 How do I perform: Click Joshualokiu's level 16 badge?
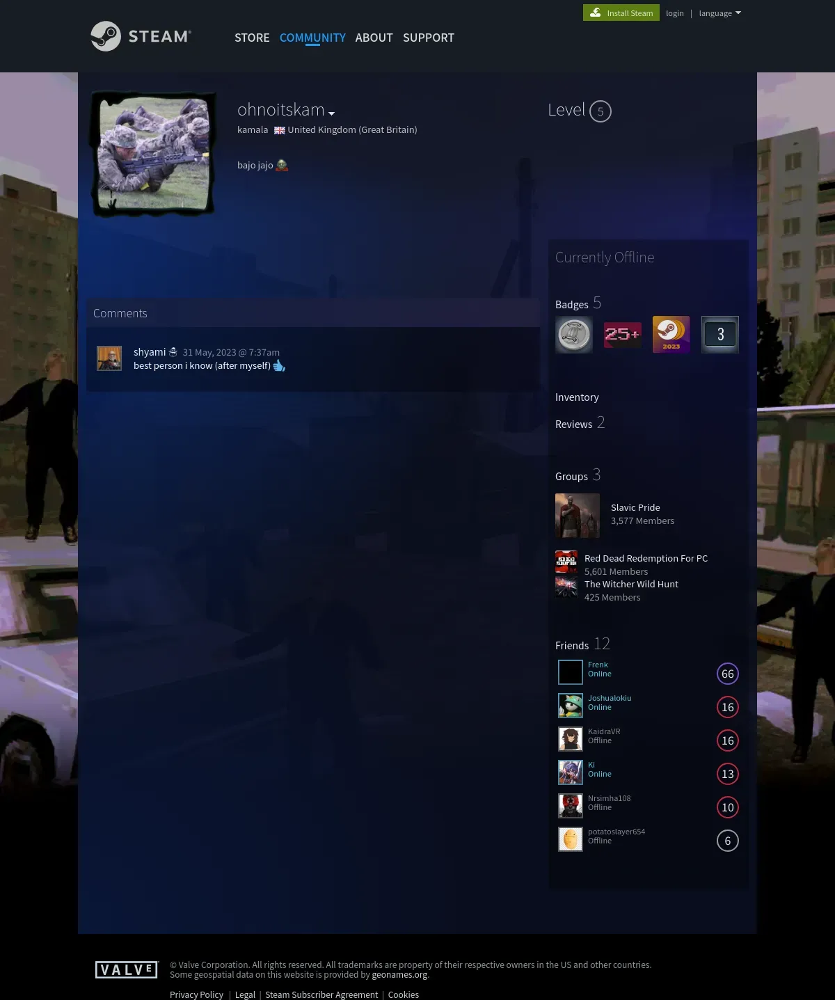pyautogui.click(x=728, y=707)
